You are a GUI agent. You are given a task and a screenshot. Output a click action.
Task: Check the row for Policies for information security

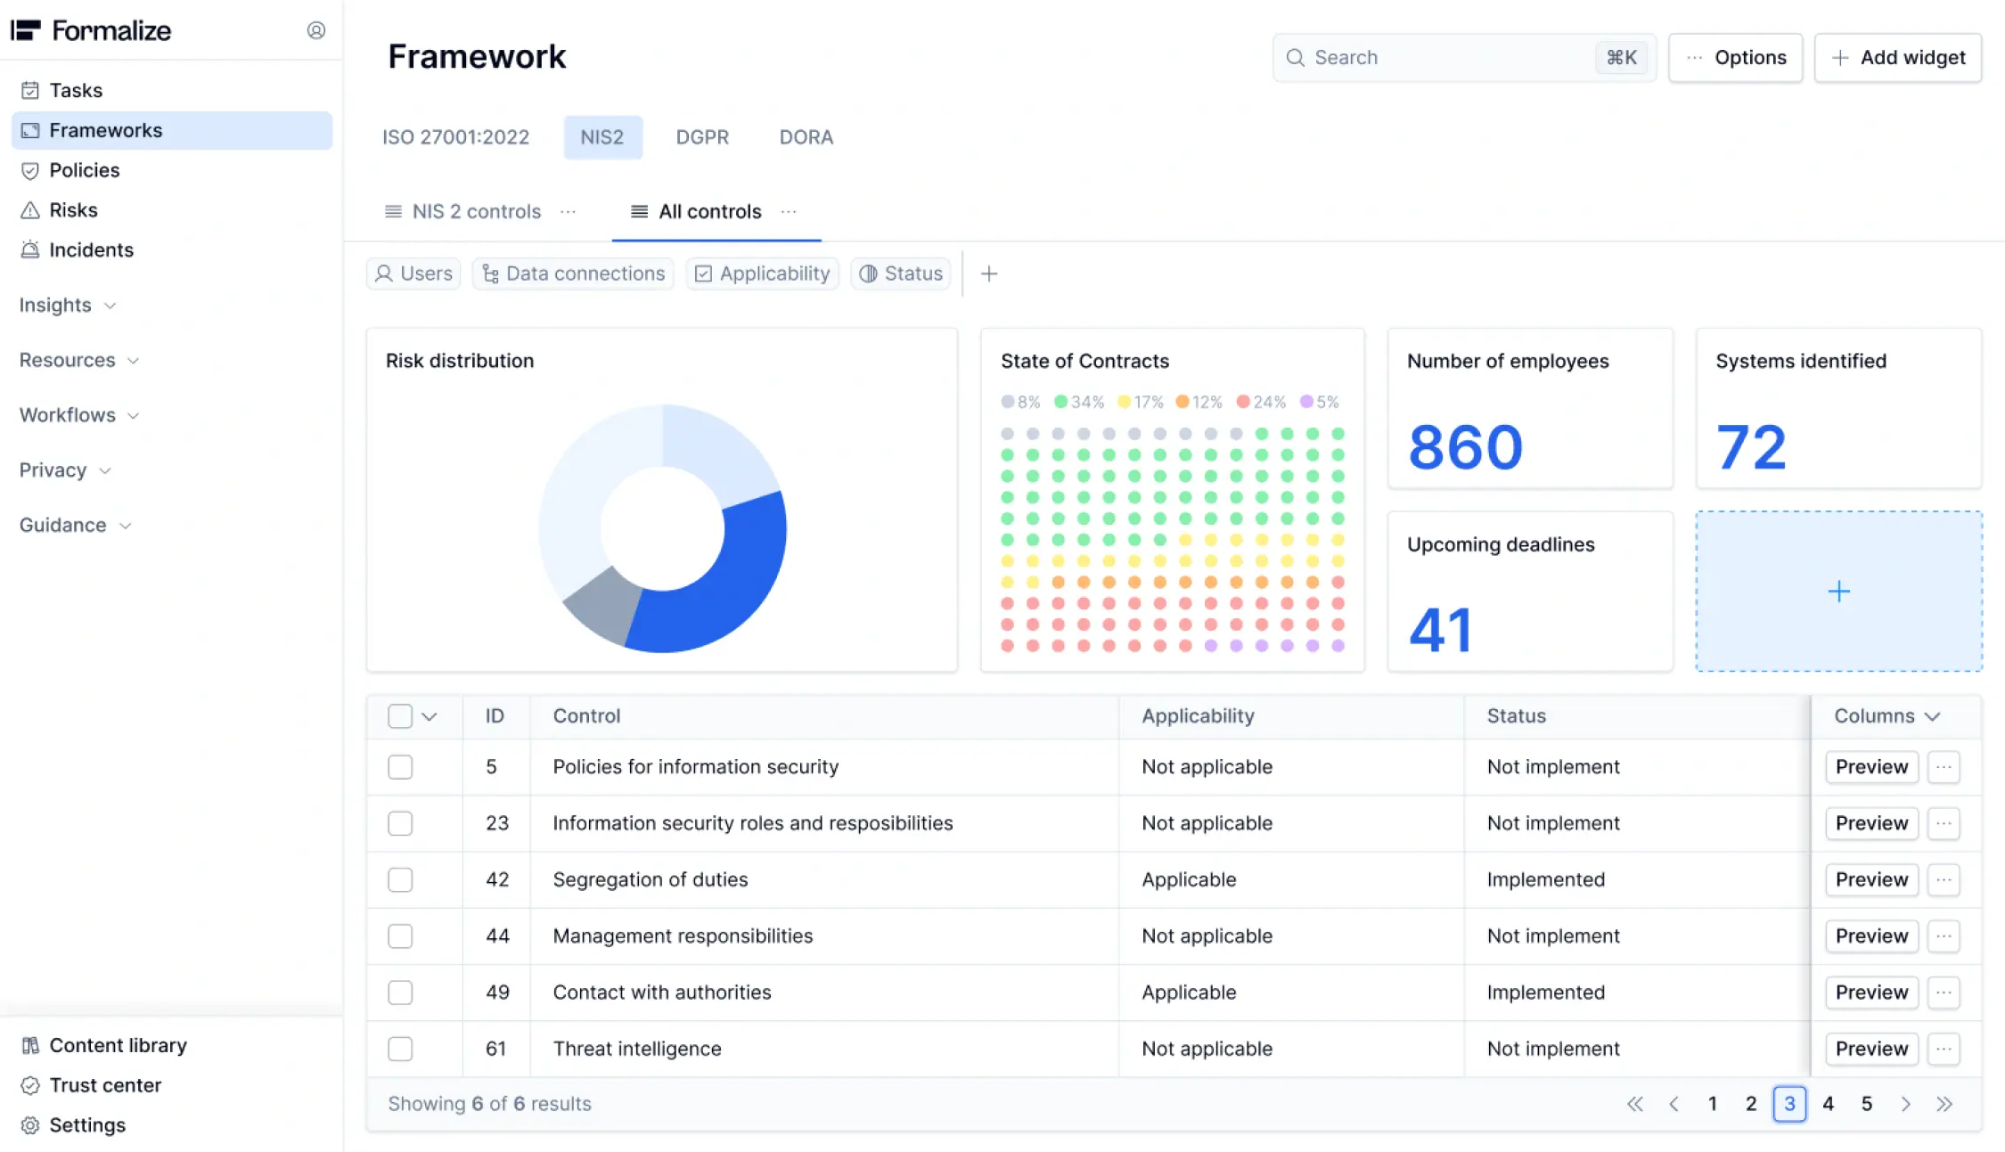pos(400,767)
